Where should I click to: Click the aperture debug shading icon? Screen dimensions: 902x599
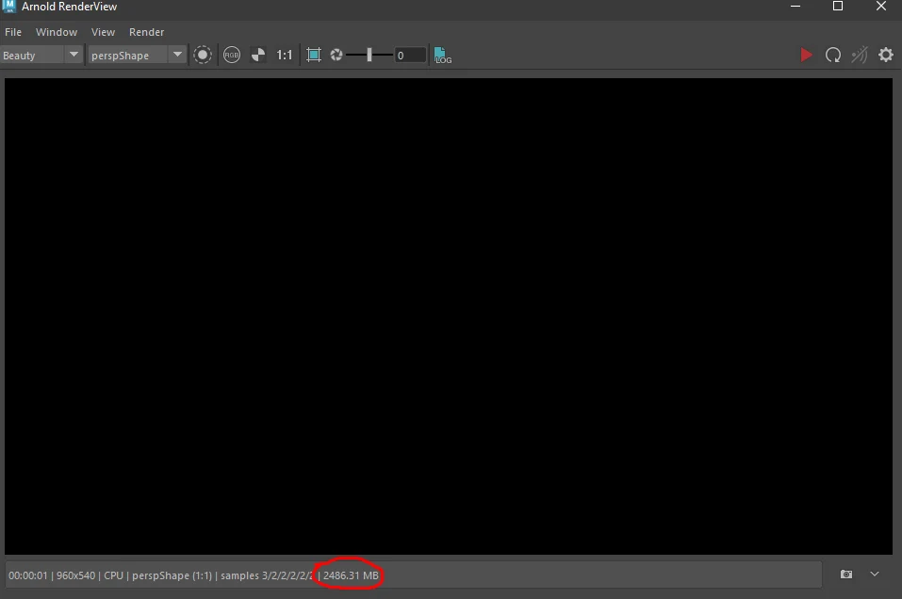click(x=336, y=55)
